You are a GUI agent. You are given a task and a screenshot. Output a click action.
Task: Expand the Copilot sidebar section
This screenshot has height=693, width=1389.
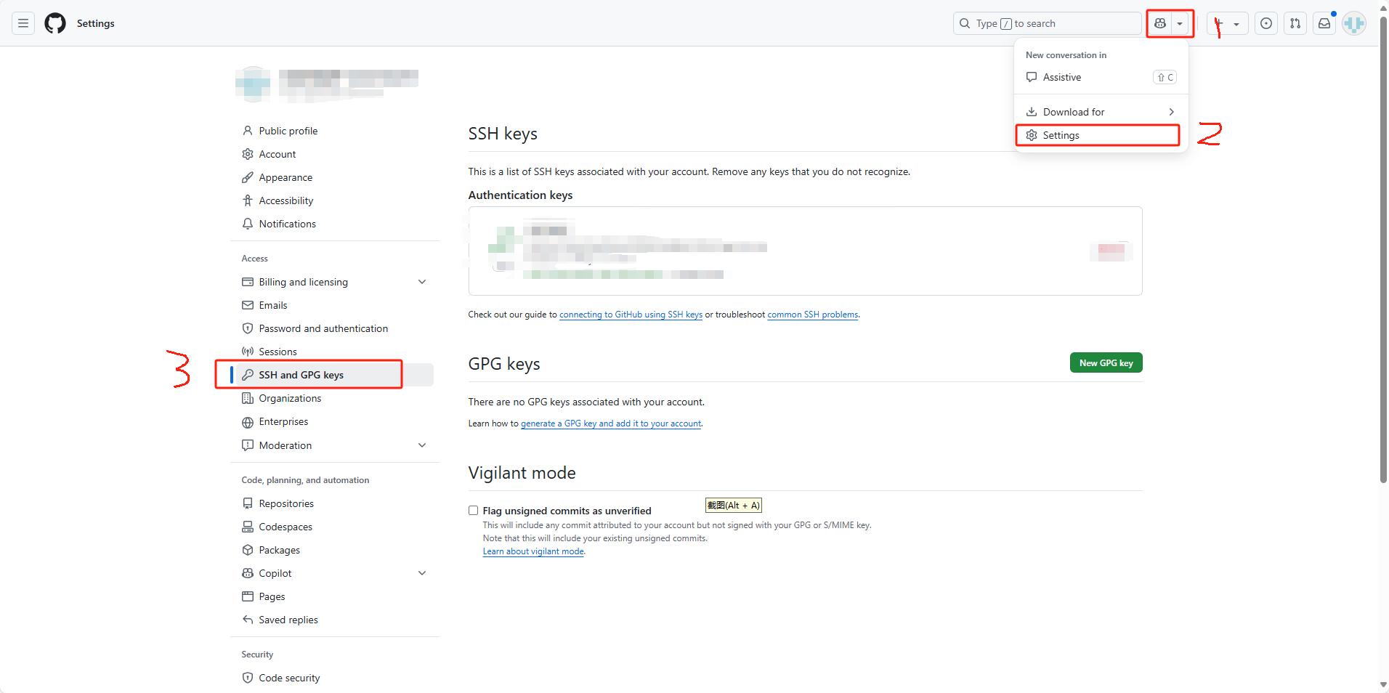click(422, 572)
